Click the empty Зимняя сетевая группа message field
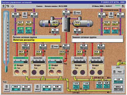This screenshot has width=127, height=95. [97, 40]
